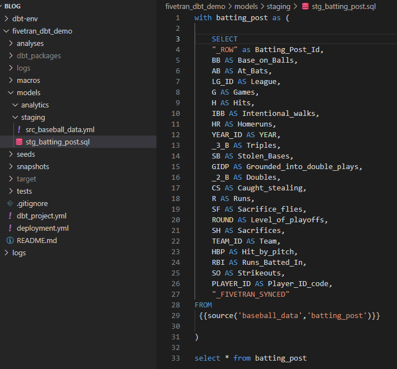The width and height of the screenshot is (397, 369).
Task: Click batting_post in the final select statement
Action: [x=281, y=358]
